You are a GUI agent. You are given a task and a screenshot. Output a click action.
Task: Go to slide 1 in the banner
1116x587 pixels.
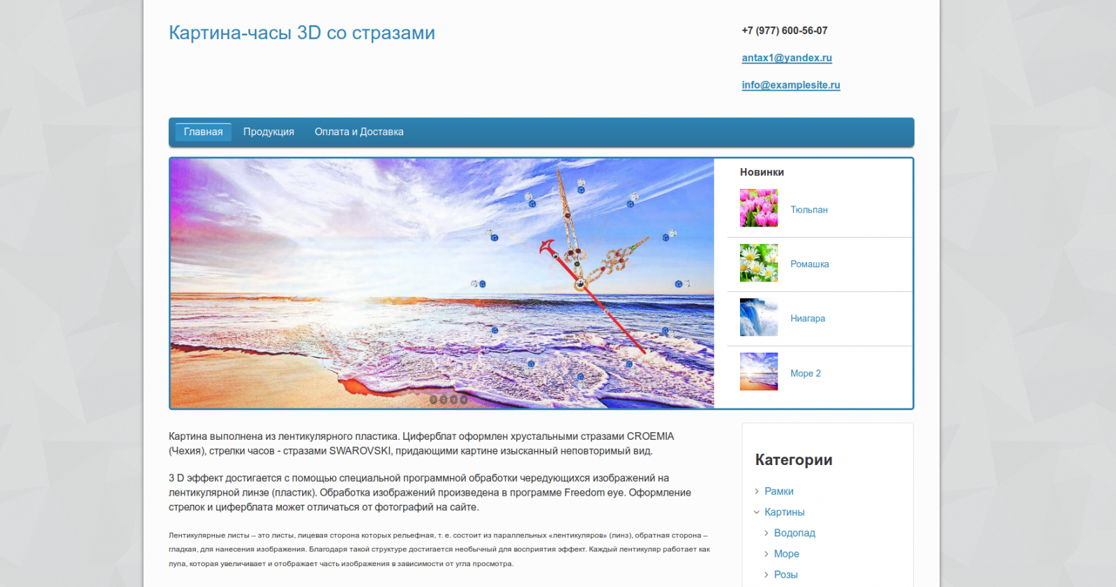(x=433, y=399)
